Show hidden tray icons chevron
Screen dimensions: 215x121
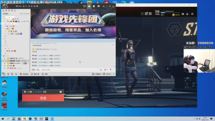(194, 119)
